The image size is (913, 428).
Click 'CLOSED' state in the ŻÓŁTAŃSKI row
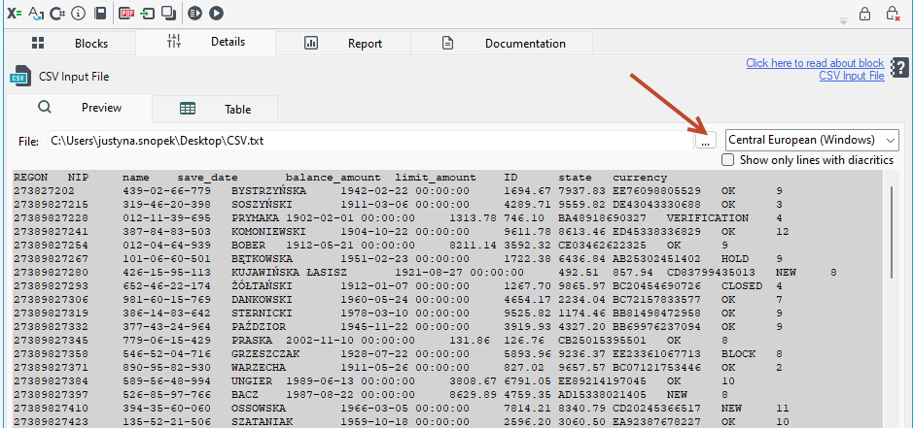(742, 286)
